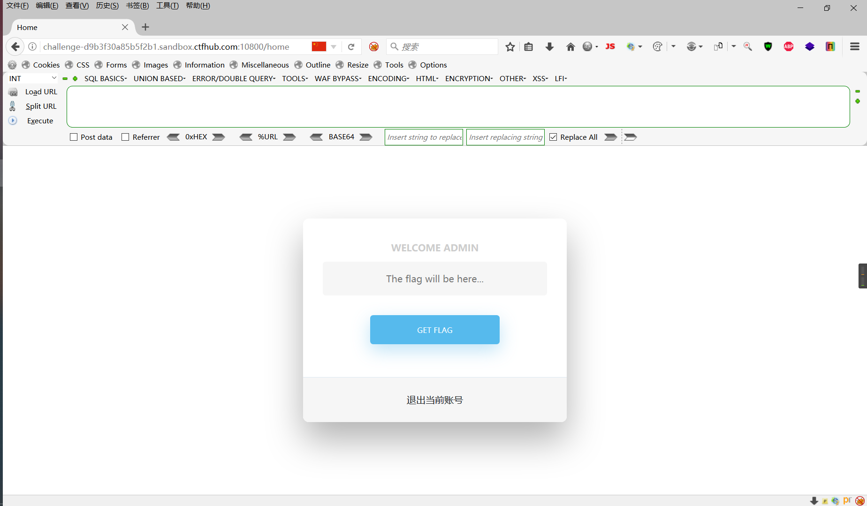This screenshot has width=867, height=506.
Task: Open a new tab with the plus button
Action: coord(145,27)
